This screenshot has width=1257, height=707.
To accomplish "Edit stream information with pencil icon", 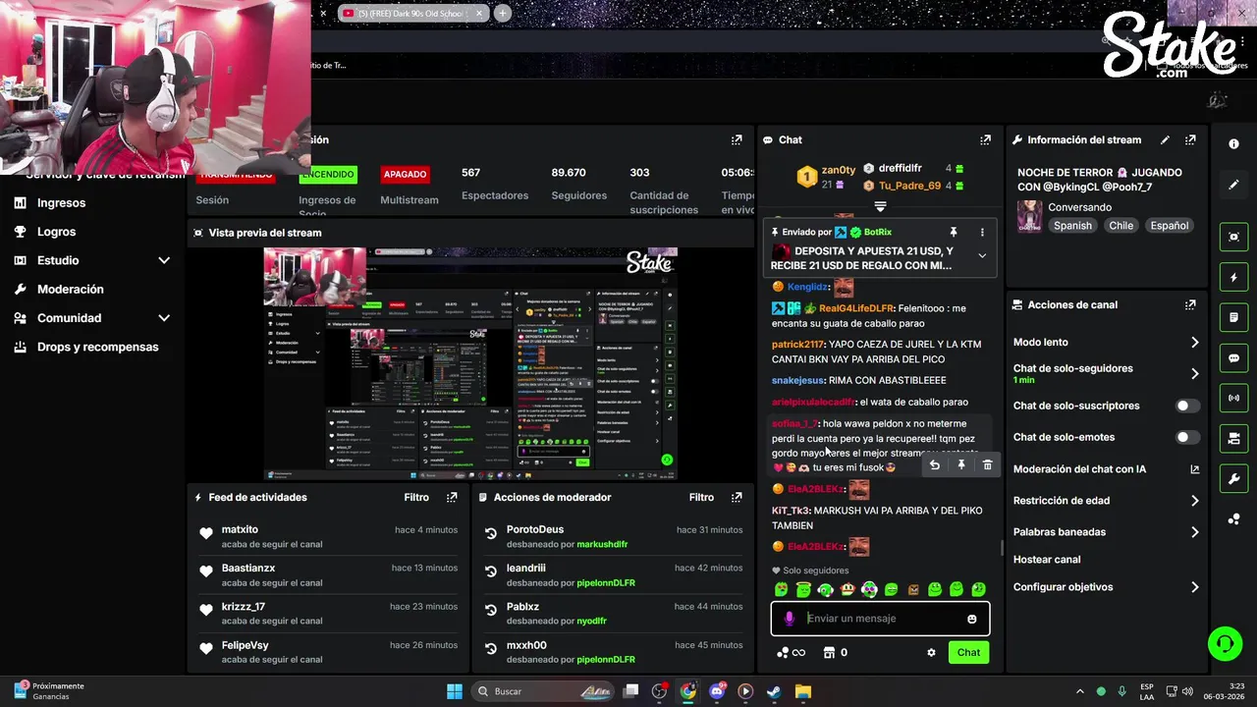I will coord(1165,140).
